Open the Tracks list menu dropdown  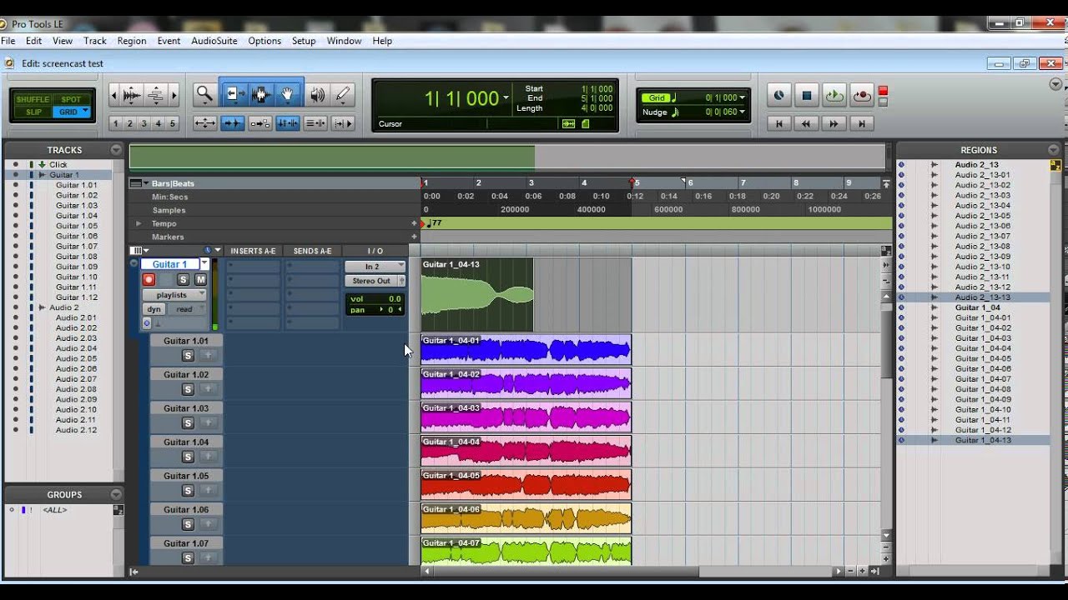(116, 150)
